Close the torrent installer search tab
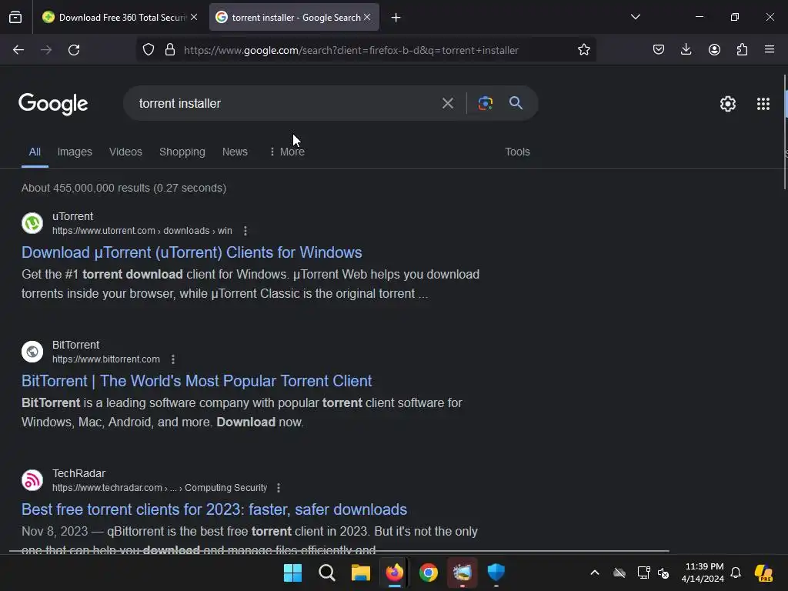788x591 pixels. point(367,17)
